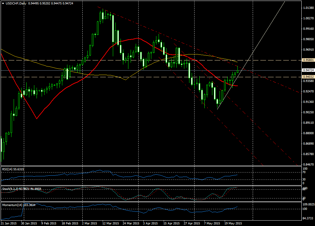
Task: Click the 15 Apr 2015 date label
Action: pyautogui.click(x=172, y=223)
